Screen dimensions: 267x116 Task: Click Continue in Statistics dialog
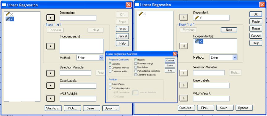[x=170, y=60]
